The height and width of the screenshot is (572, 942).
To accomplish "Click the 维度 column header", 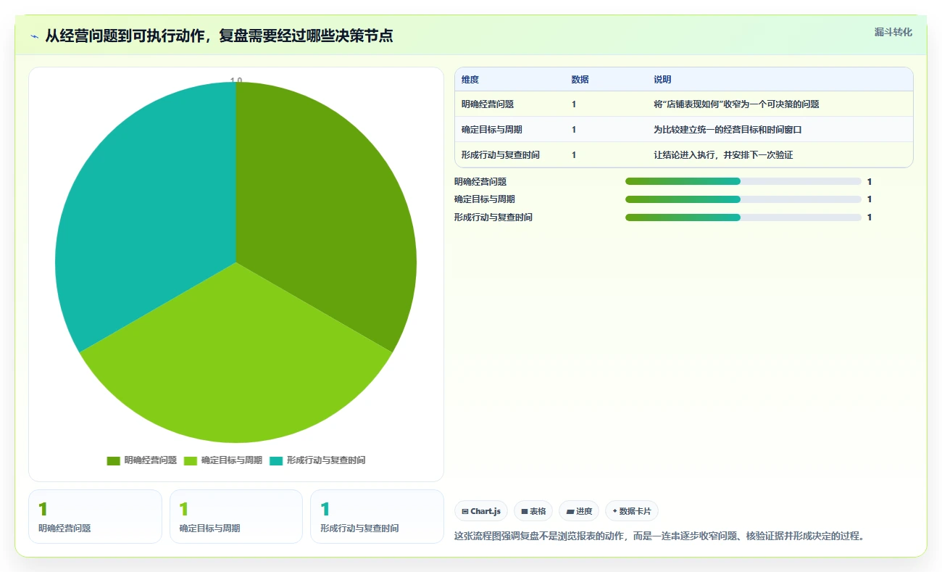I will (x=470, y=80).
